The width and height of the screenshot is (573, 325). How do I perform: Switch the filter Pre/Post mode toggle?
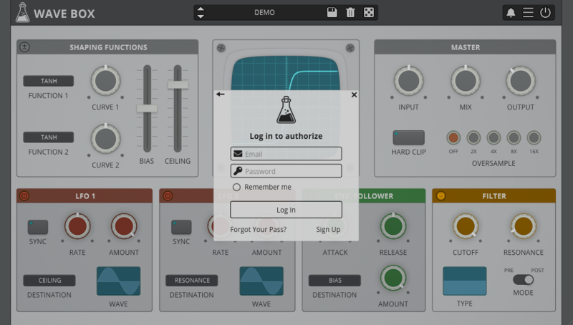[523, 280]
